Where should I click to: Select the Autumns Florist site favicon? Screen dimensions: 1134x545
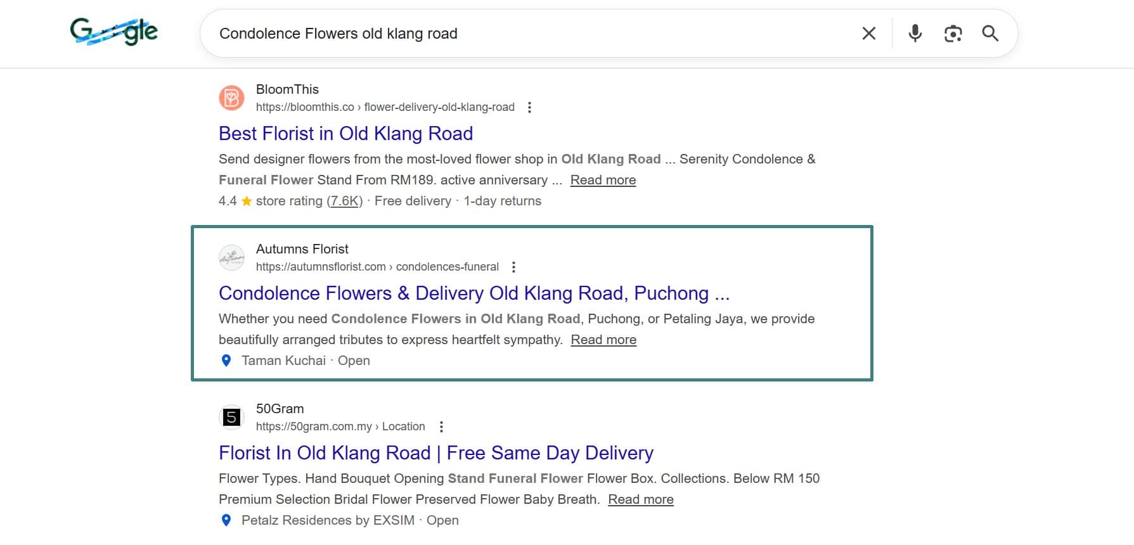point(232,258)
